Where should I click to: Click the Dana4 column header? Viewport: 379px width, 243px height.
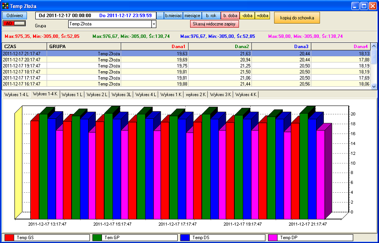point(341,46)
